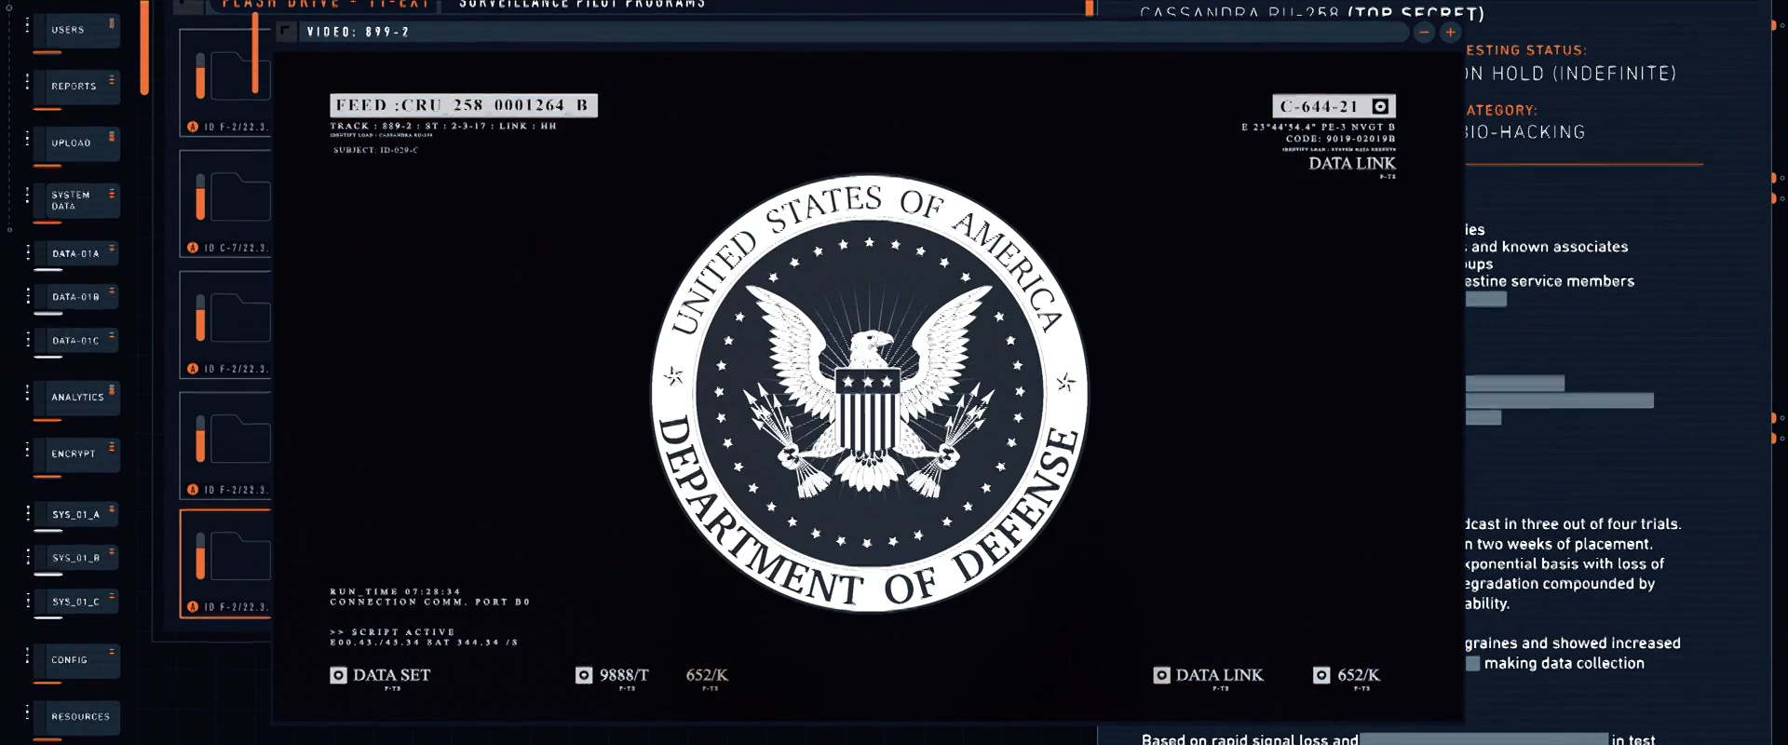Click the Department of Defense seal

pos(869,393)
